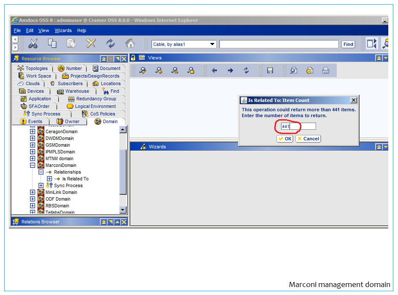Click the magnifier with square icon

[191, 70]
